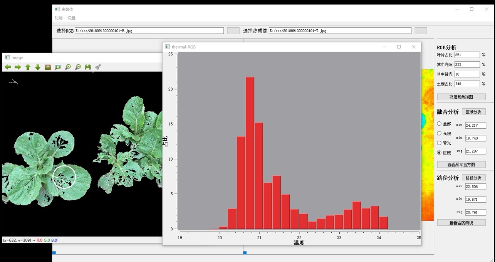Click the zoom out magnifier icon

point(78,67)
